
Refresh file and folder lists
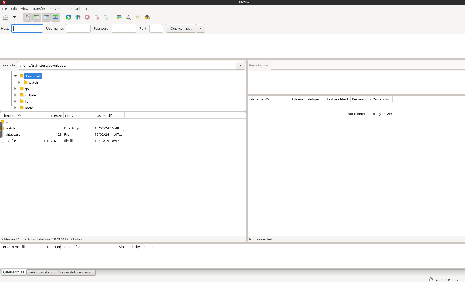[x=68, y=17]
